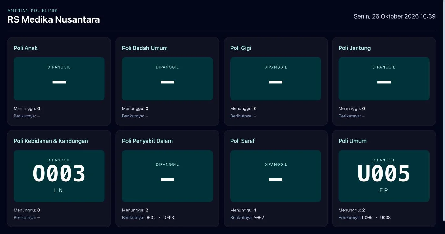Click the "ANTRIAN POLIKLINIK" header label
The height and width of the screenshot is (234, 445).
pyautogui.click(x=32, y=11)
